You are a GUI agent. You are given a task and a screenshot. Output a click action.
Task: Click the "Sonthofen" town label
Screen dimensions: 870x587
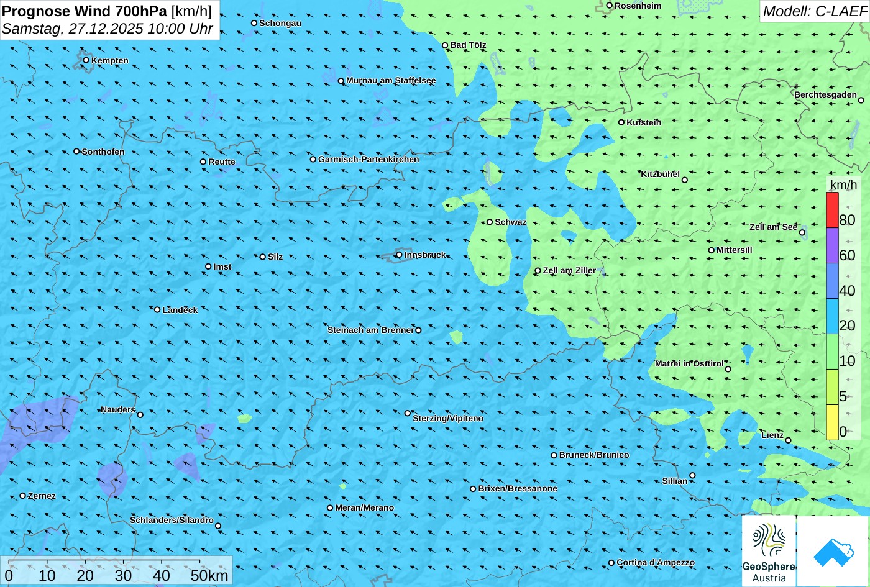pos(103,152)
